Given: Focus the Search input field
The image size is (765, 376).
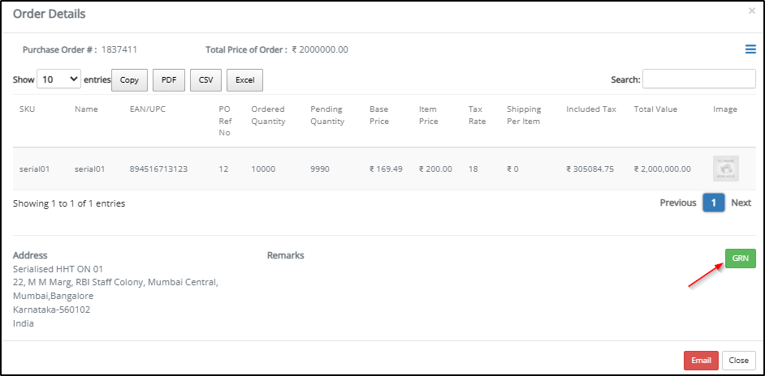Looking at the screenshot, I should pos(698,79).
